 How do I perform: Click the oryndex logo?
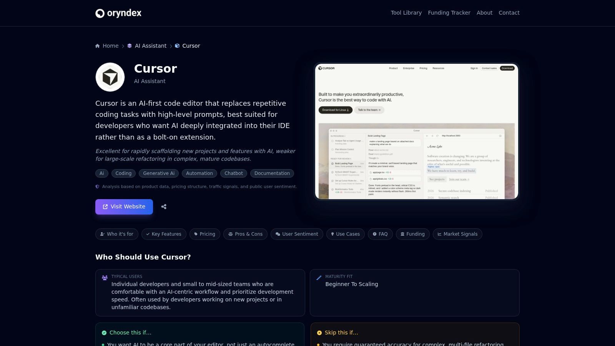(118, 13)
